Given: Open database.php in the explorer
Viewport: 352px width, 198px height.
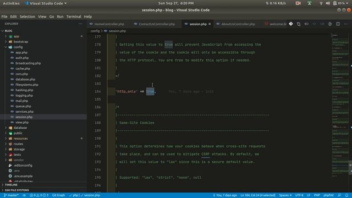Looking at the screenshot, I should pyautogui.click(x=25, y=79).
